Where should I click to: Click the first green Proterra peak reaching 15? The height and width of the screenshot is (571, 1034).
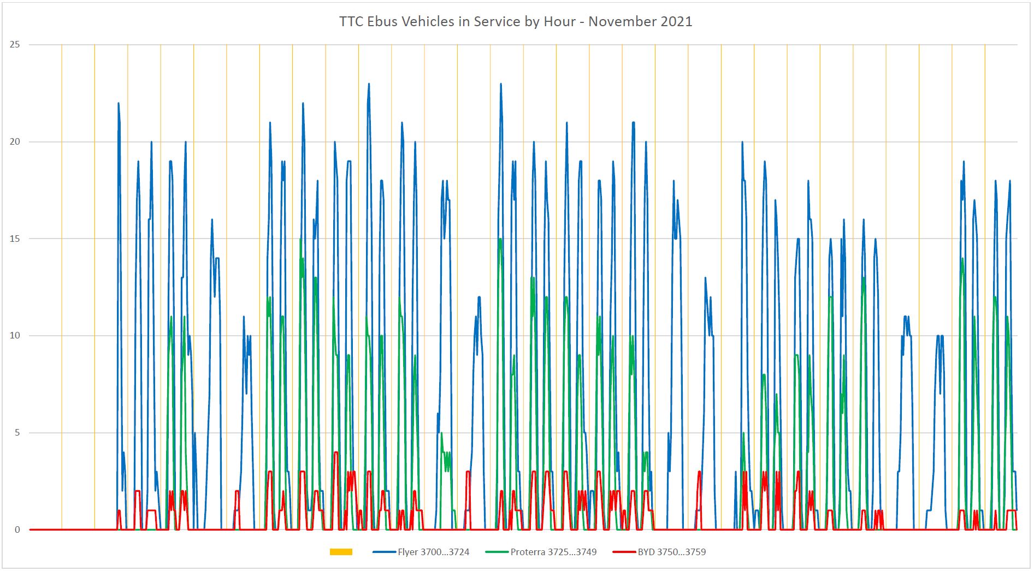coord(300,240)
